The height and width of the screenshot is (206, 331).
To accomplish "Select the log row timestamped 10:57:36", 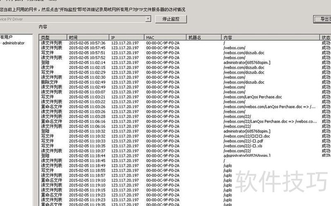I will [124, 43].
